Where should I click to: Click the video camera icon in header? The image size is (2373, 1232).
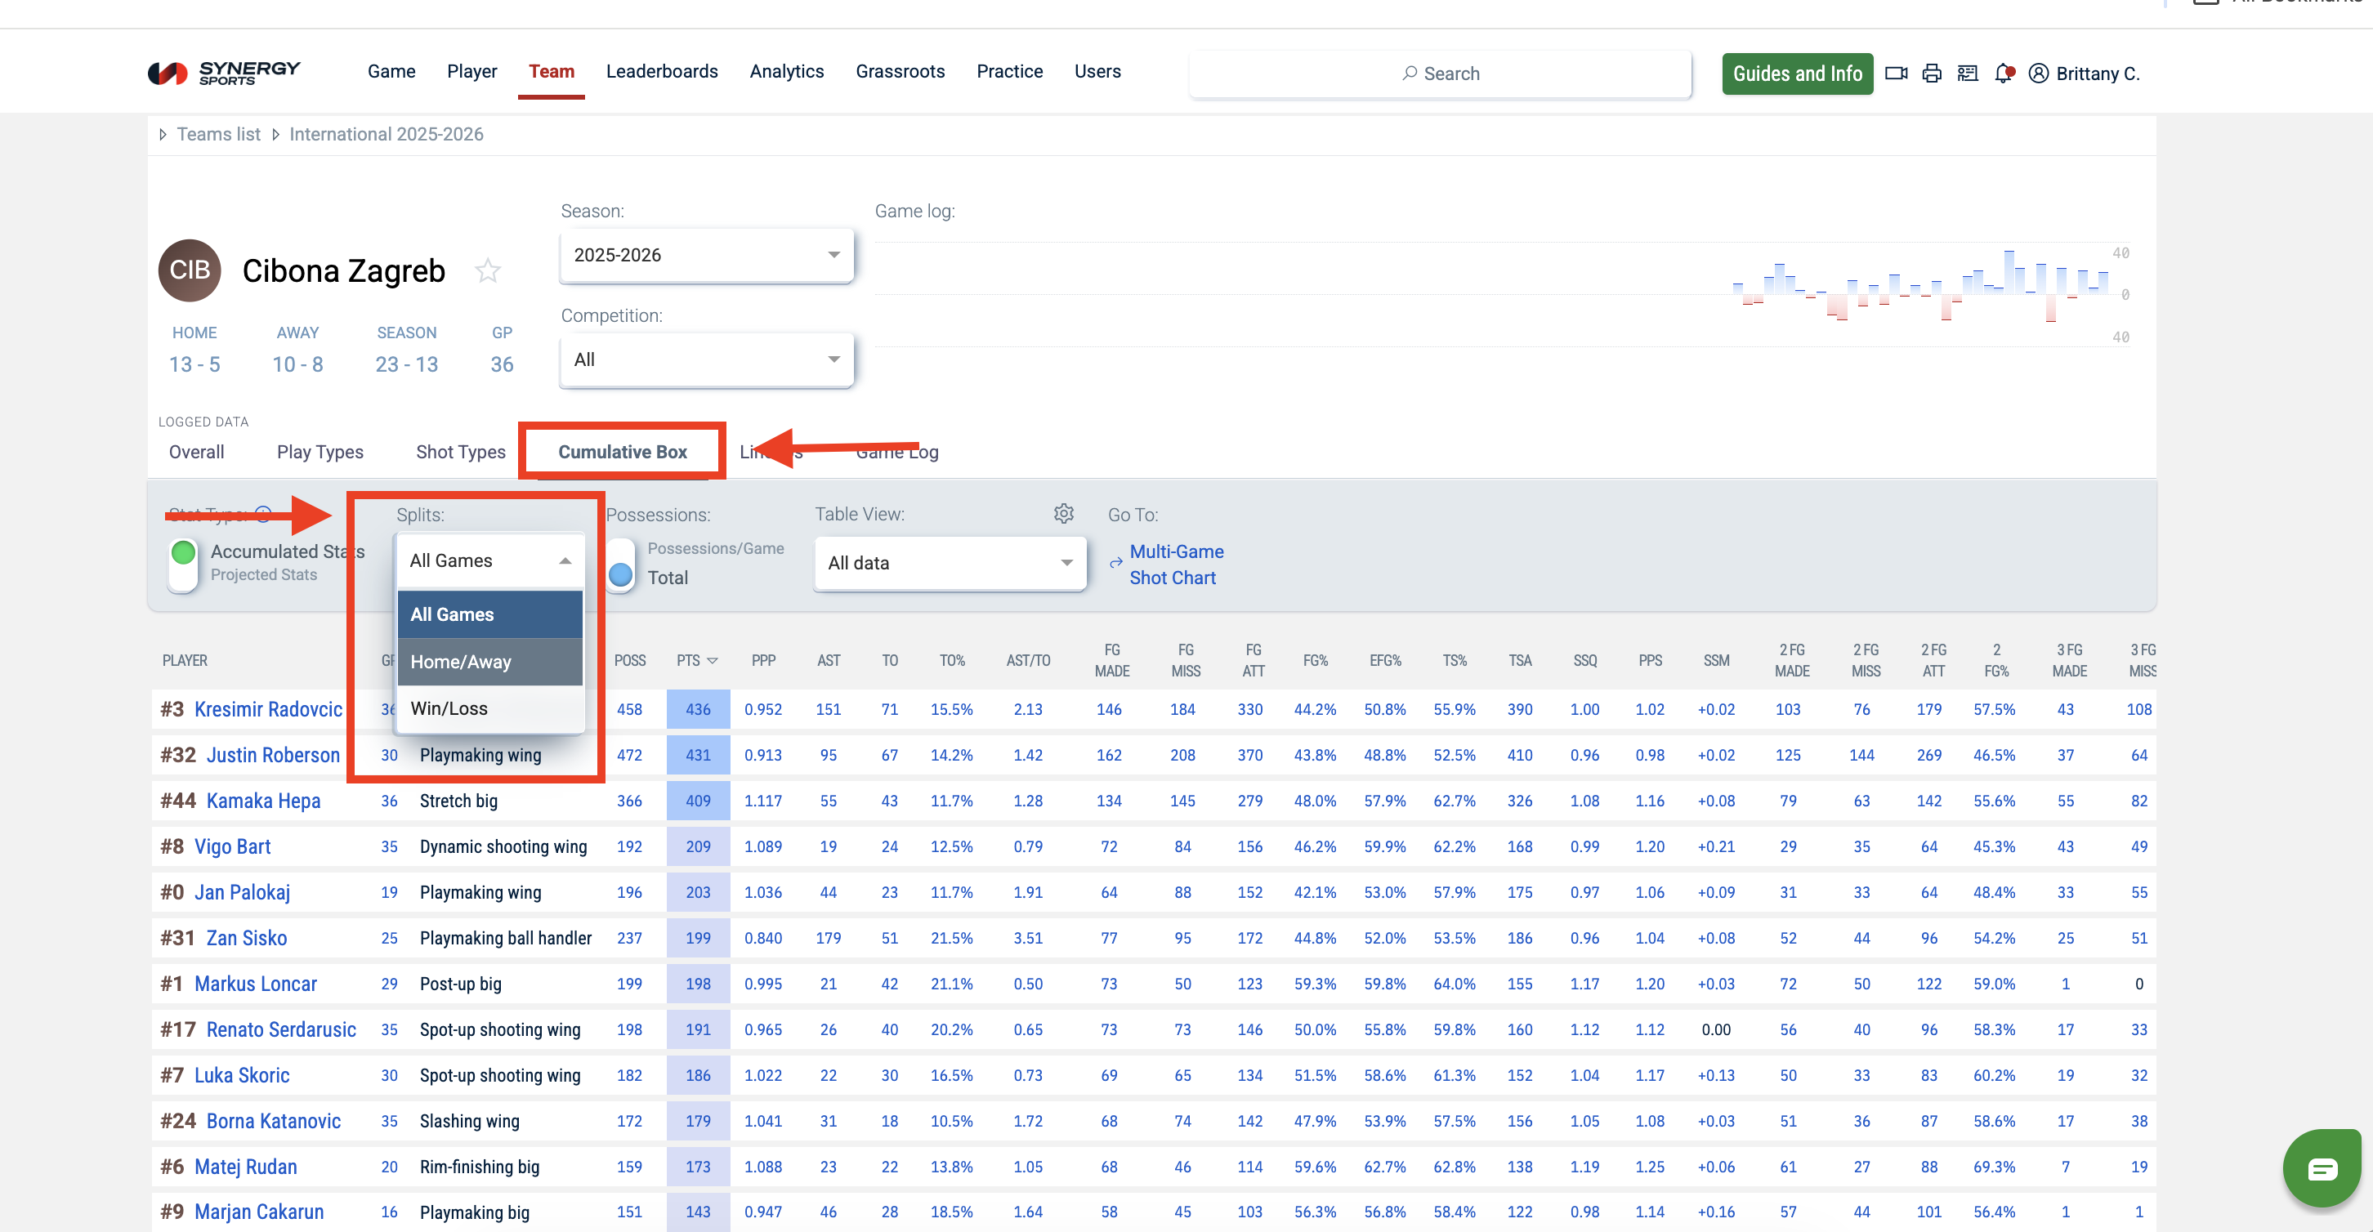click(1896, 74)
